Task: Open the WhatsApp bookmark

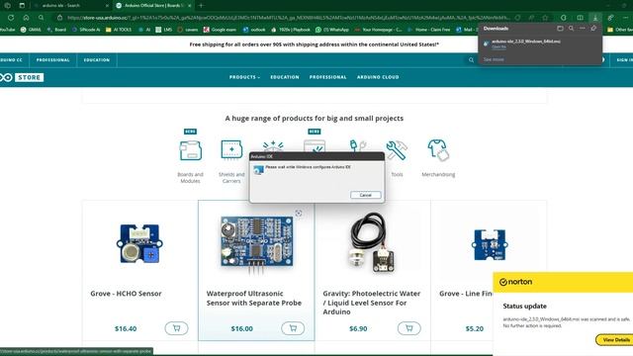Action: point(332,30)
